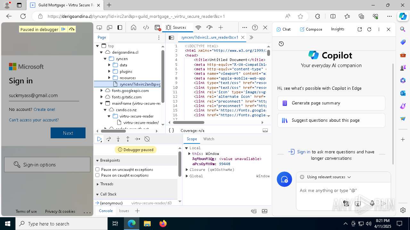Switch to Copilot Insights tab
Screen dimensions: 410x230
click(338, 29)
